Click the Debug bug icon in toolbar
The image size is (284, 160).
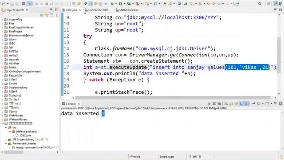click(x=112, y=4)
